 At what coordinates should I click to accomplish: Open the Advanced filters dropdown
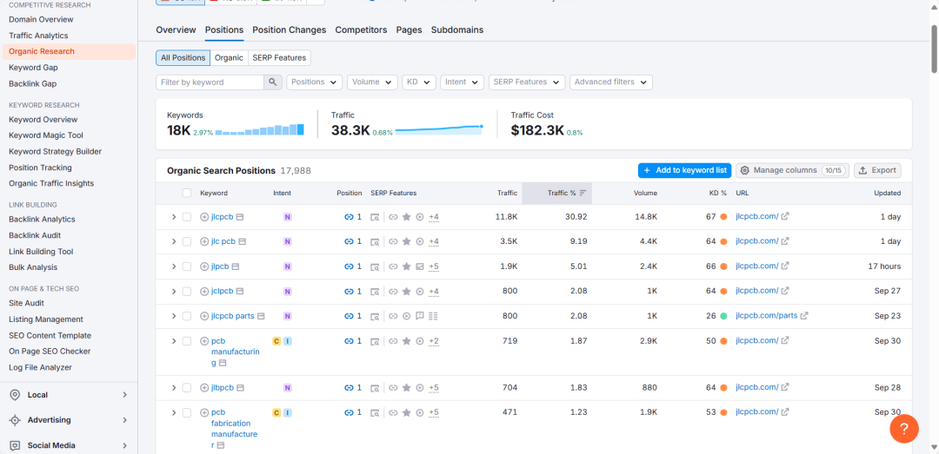click(611, 82)
